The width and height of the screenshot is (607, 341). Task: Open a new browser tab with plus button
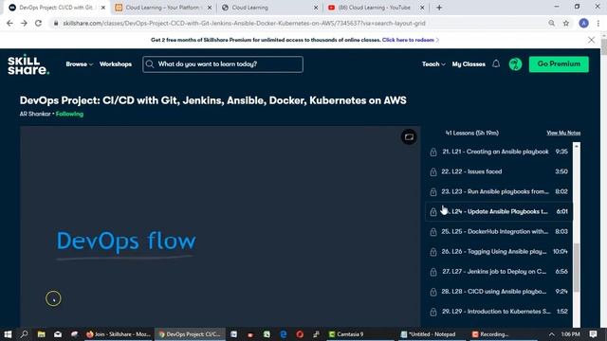click(x=439, y=8)
